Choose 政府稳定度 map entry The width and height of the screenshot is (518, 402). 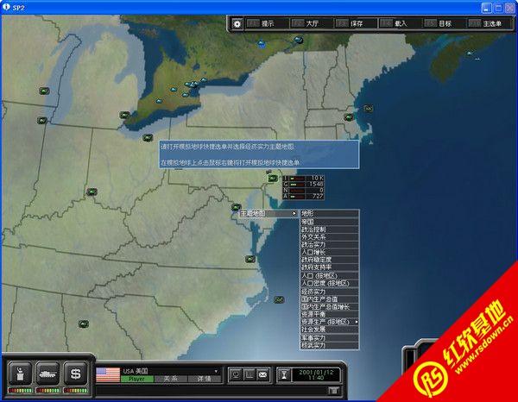[330, 260]
